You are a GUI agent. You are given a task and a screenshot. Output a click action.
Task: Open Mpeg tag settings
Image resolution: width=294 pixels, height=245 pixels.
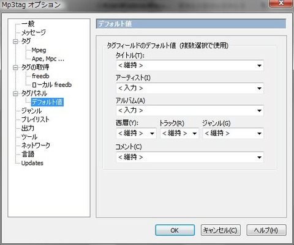pos(39,50)
